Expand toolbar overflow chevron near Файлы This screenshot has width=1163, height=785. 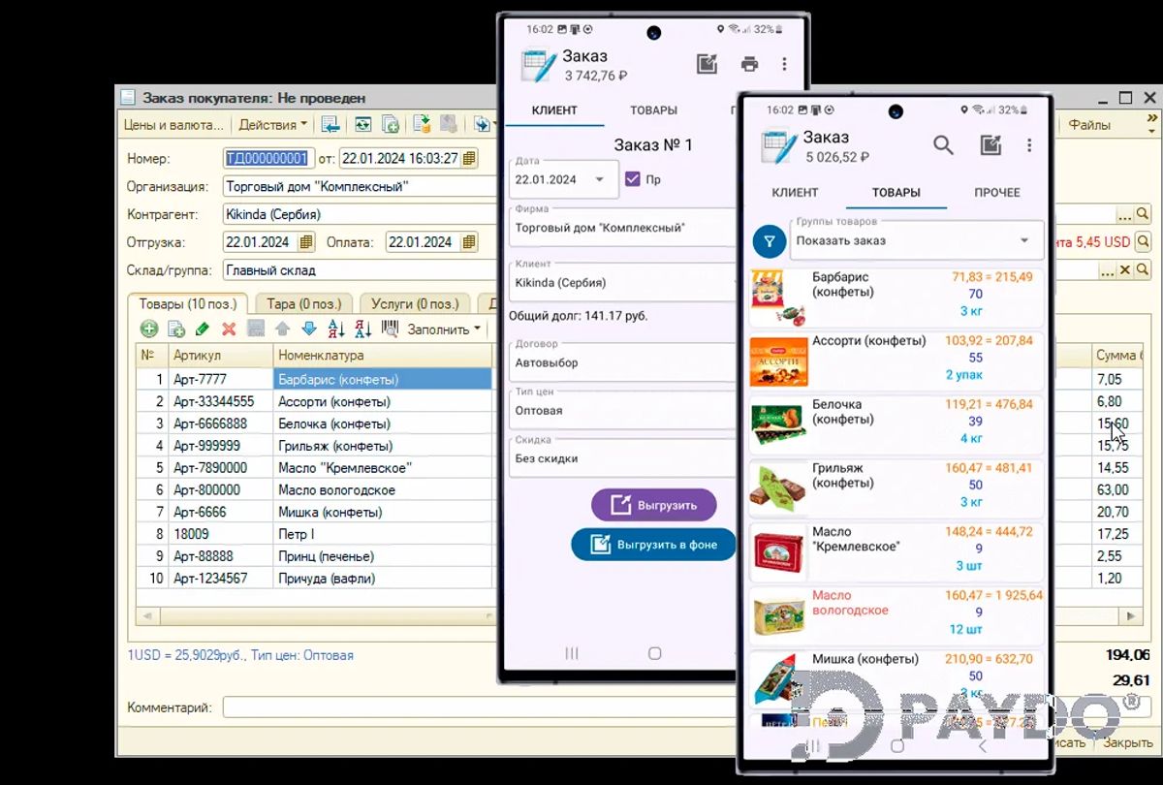pos(1151,118)
